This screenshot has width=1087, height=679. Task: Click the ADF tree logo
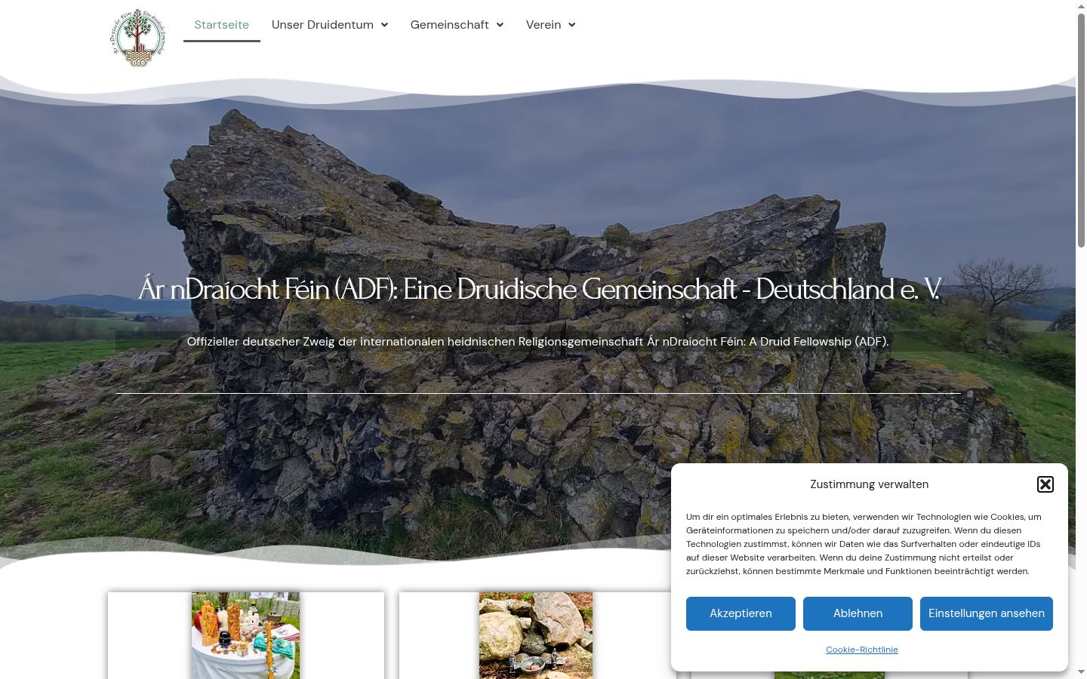138,38
